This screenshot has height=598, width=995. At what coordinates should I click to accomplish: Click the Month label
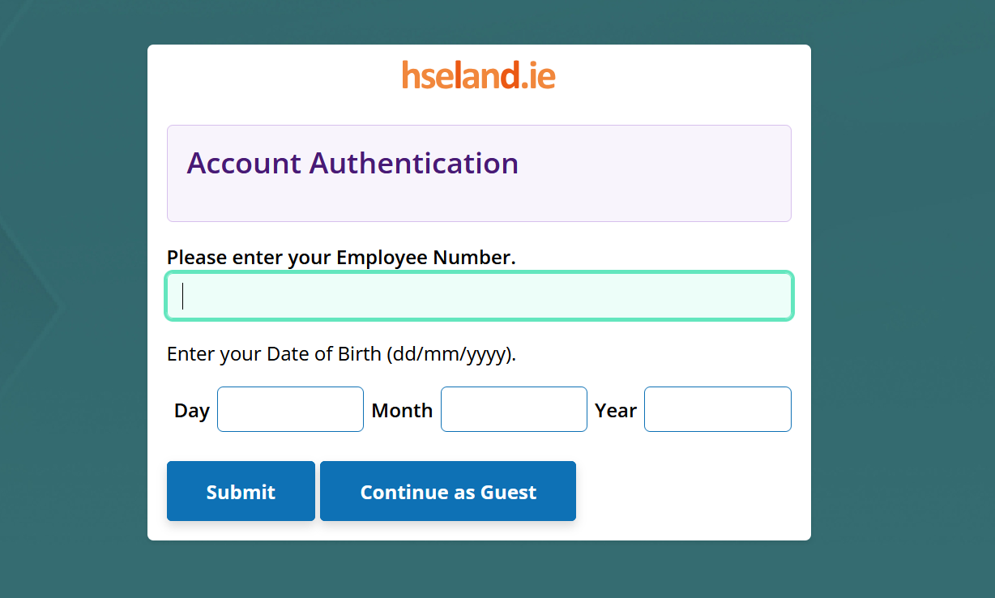click(x=402, y=410)
